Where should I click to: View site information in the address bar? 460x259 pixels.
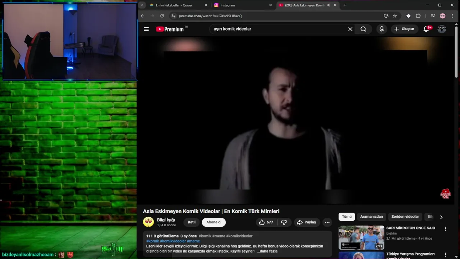pos(174,16)
